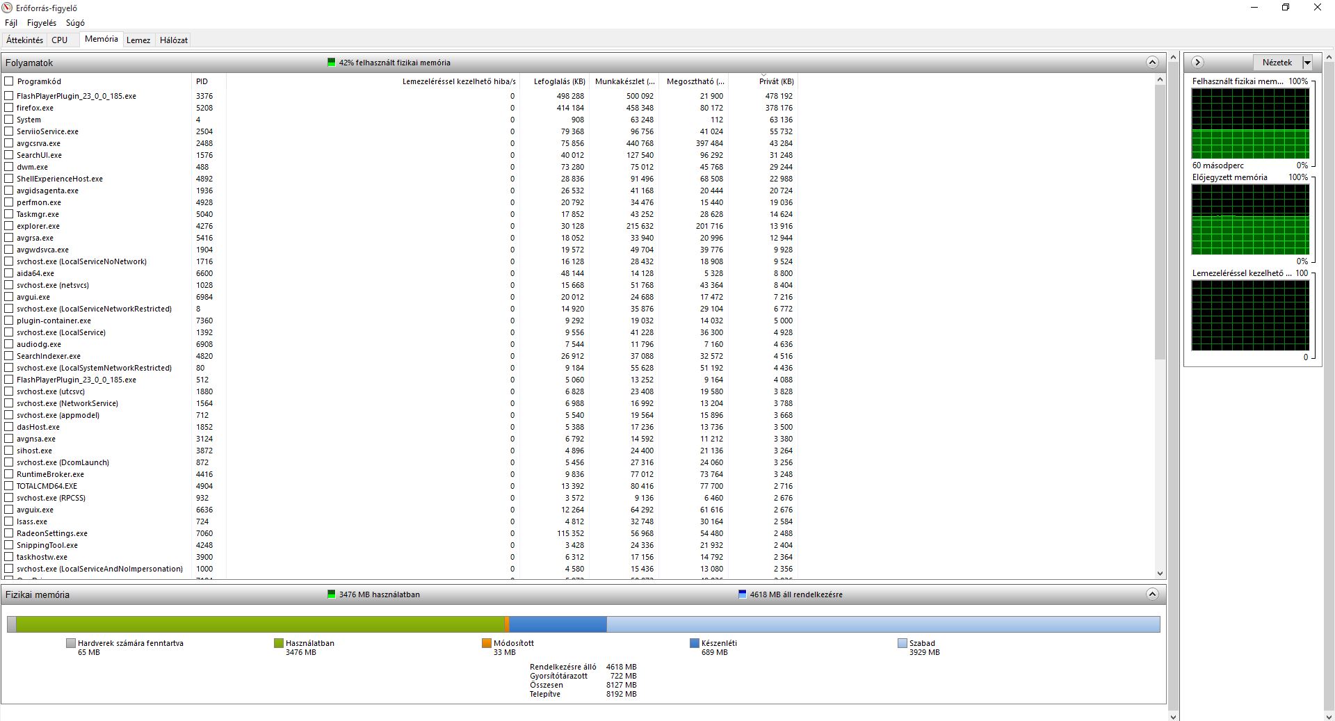The image size is (1335, 721).
Task: Check the System process checkbox
Action: 9,120
